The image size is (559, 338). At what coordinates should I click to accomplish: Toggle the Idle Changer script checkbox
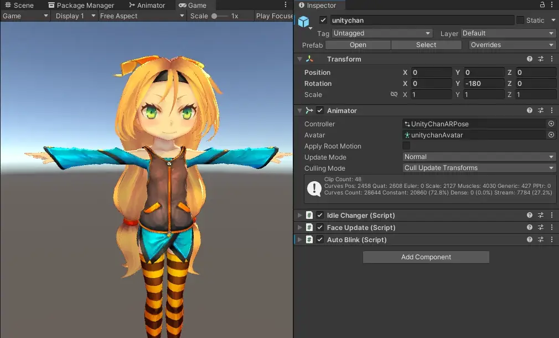click(x=320, y=215)
